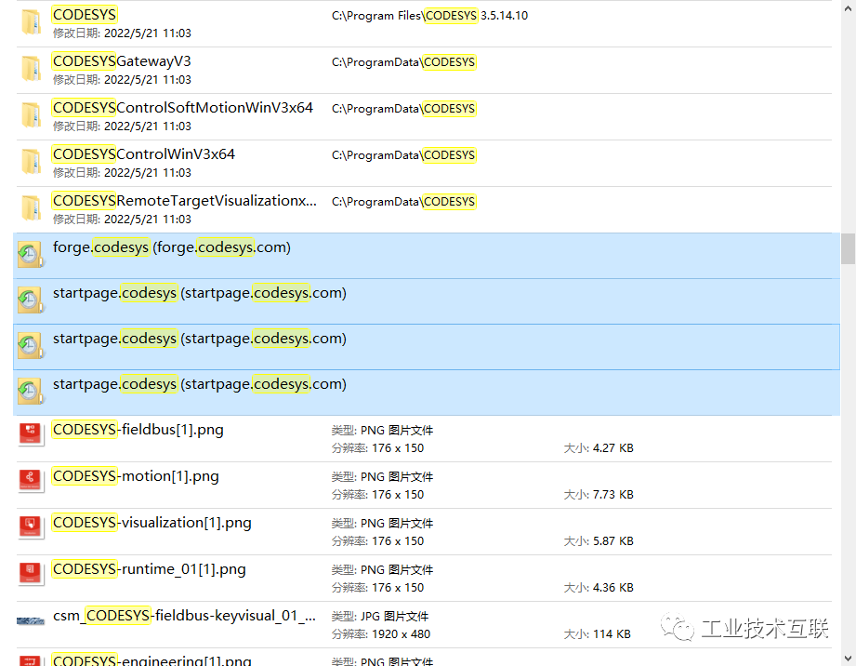The width and height of the screenshot is (856, 666).
Task: Select the CODESYSControlSoftMotionWinV3x64 folder name
Action: [182, 107]
